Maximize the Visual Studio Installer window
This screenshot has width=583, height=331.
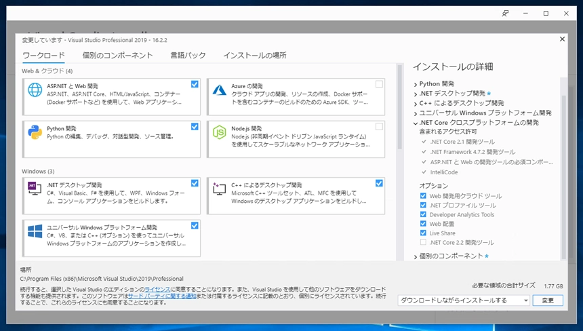pyautogui.click(x=546, y=14)
